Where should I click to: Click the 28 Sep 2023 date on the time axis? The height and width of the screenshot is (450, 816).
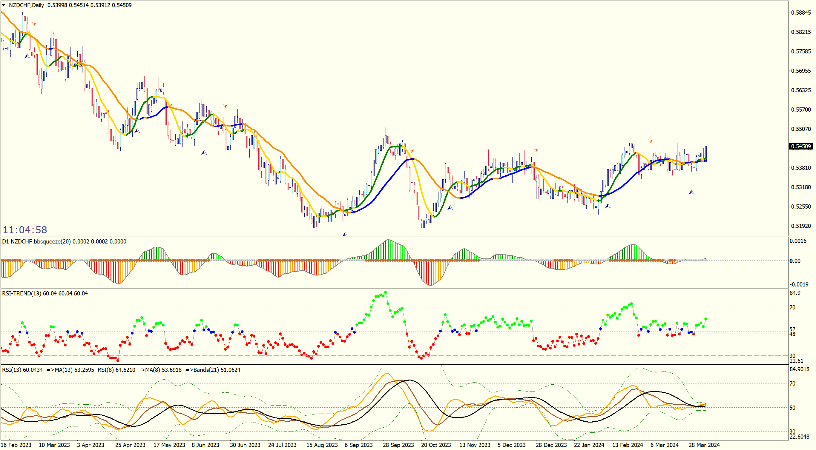point(398,445)
